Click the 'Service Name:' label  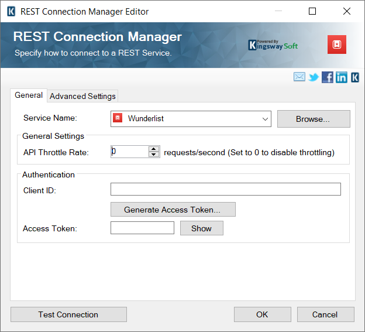[x=50, y=118]
